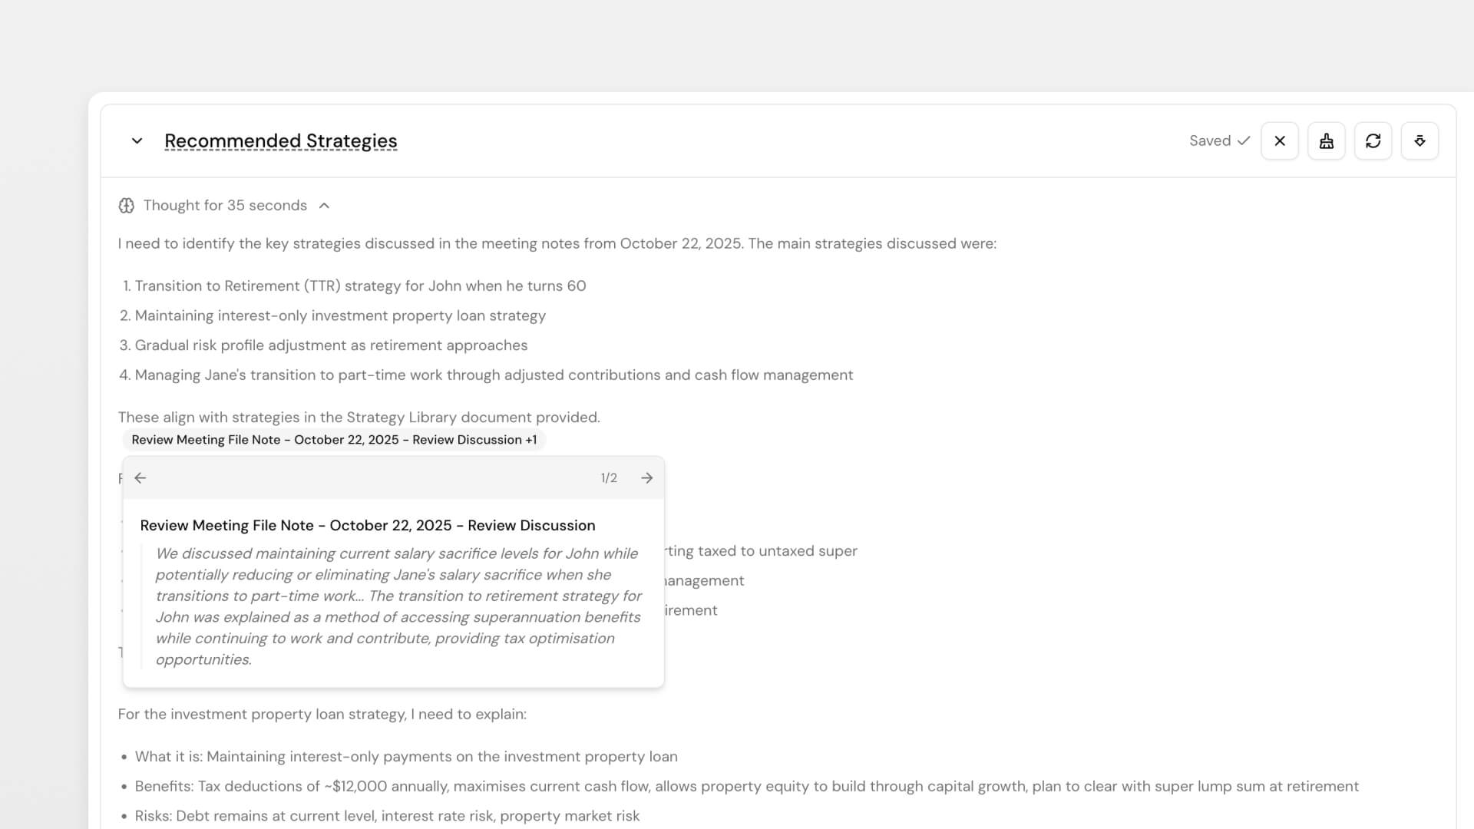Screen dimensions: 1474x829
Task: Click the brain icon beside Thought
Action: pos(127,206)
